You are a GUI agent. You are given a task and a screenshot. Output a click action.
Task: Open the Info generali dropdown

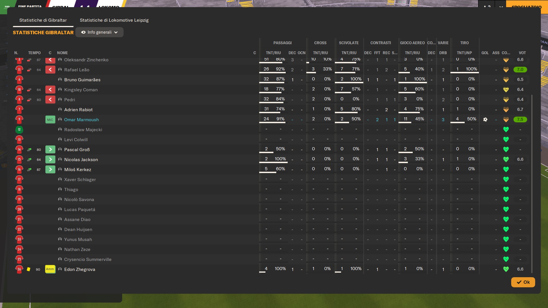tap(99, 32)
